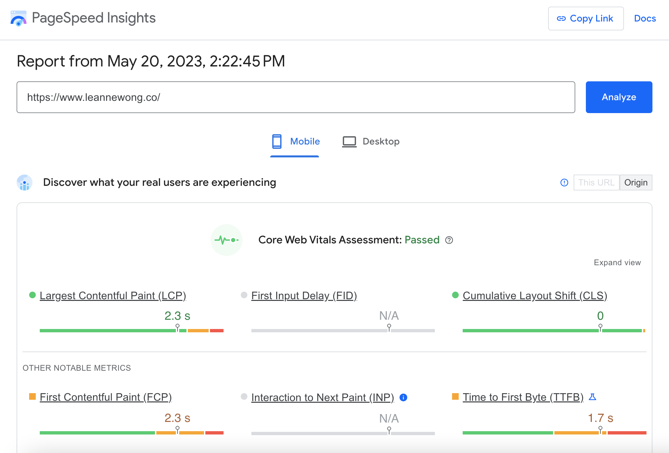669x453 pixels.
Task: Click the blue info icon beside INP
Action: tap(403, 397)
